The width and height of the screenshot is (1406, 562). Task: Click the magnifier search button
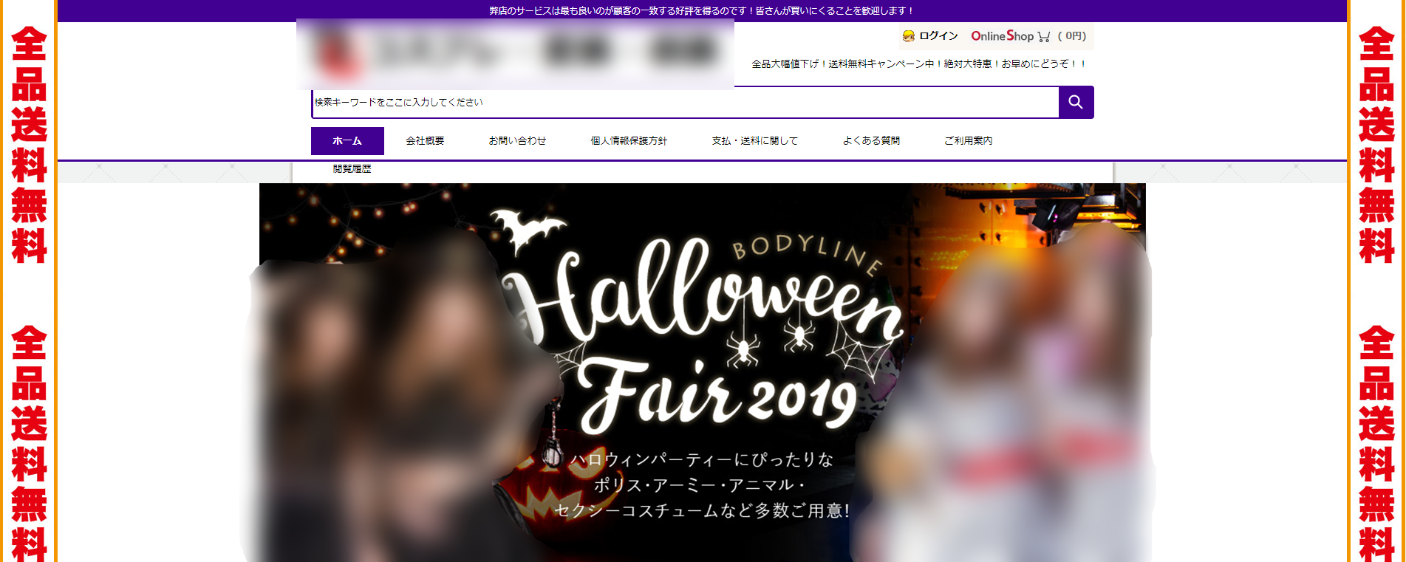[x=1076, y=103]
